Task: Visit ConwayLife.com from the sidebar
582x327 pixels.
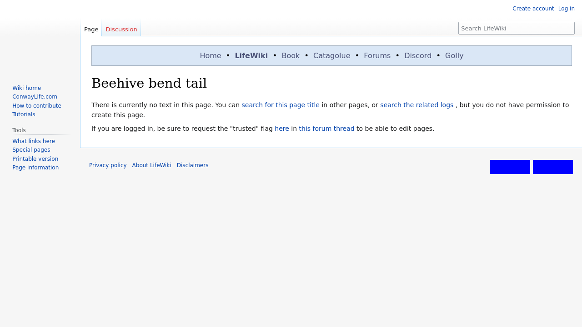Action: click(35, 97)
